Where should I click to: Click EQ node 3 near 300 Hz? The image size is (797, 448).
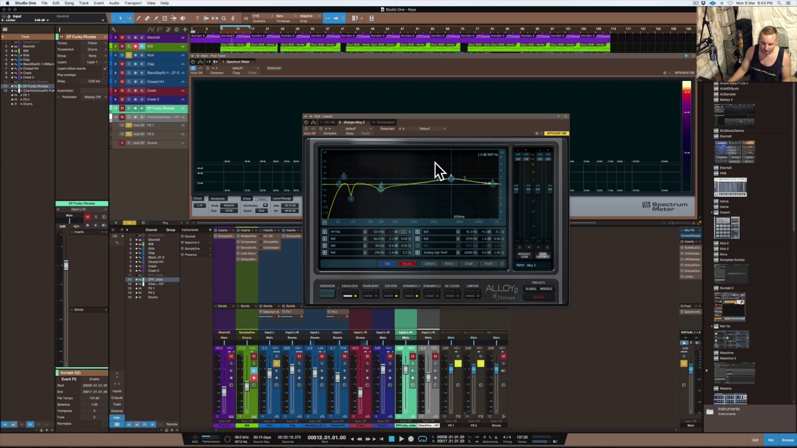pyautogui.click(x=380, y=187)
